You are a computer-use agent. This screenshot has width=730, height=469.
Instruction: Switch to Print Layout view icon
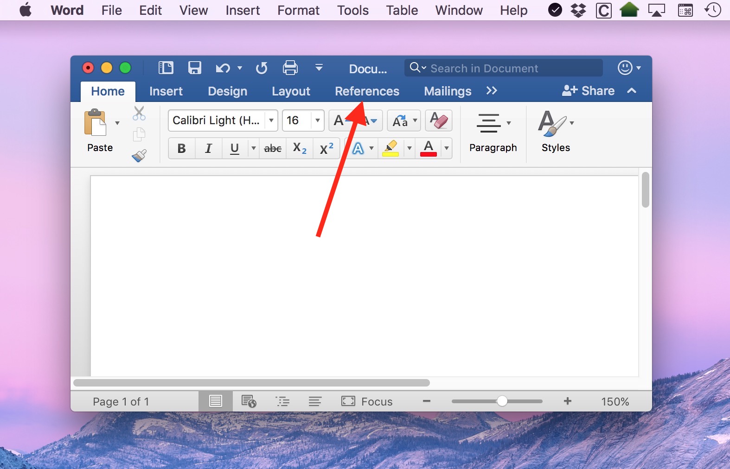[x=216, y=401]
